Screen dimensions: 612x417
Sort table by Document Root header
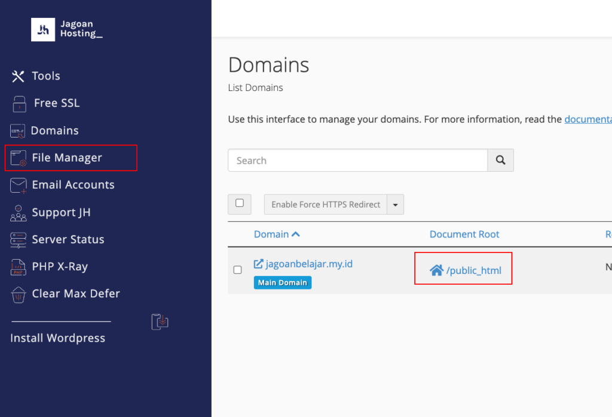[464, 234]
